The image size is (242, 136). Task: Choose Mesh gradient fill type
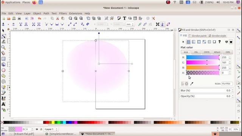pos(204,42)
